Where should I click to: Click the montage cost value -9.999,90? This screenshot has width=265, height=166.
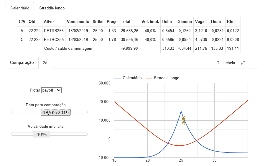tap(129, 48)
